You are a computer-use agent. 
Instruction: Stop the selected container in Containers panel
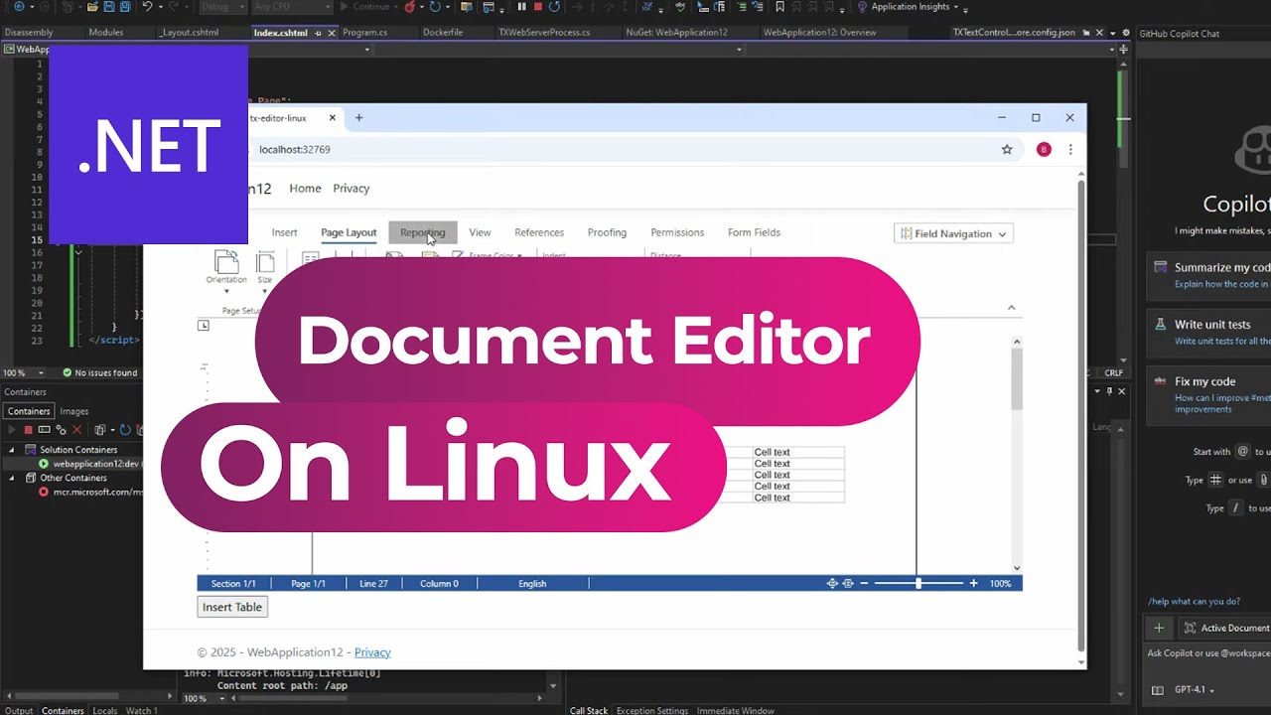point(28,430)
